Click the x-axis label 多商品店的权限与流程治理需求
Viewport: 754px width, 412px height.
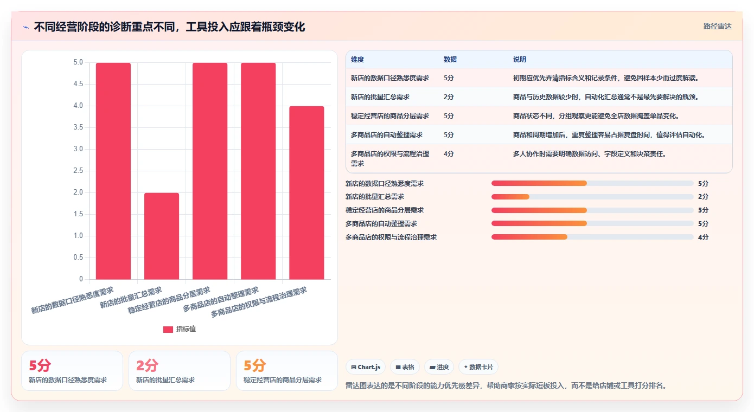click(259, 302)
